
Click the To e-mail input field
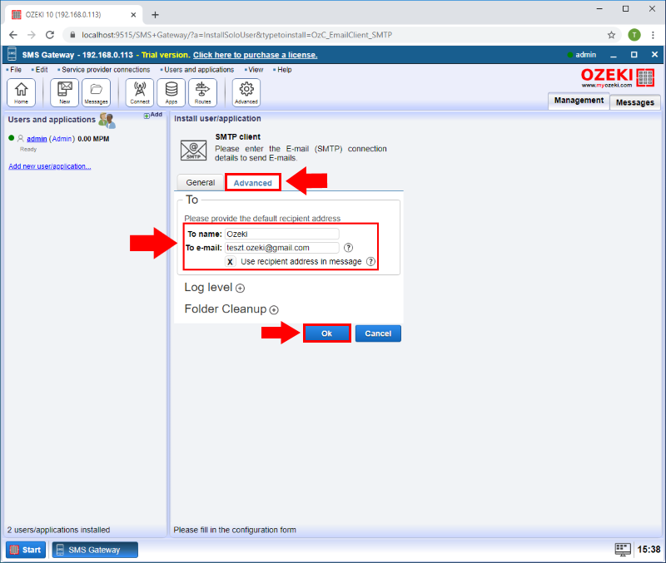[281, 248]
